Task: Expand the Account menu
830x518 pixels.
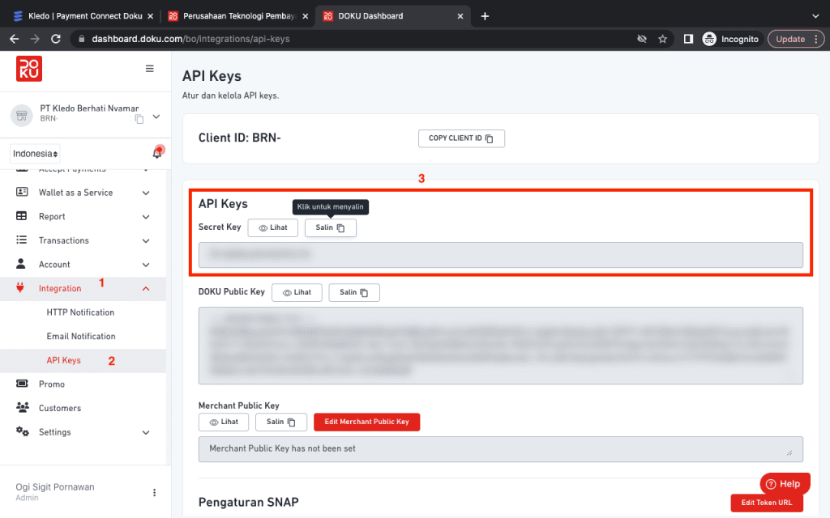Action: (x=146, y=265)
